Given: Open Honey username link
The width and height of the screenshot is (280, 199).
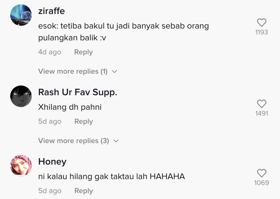Looking at the screenshot, I should click(x=52, y=162).
